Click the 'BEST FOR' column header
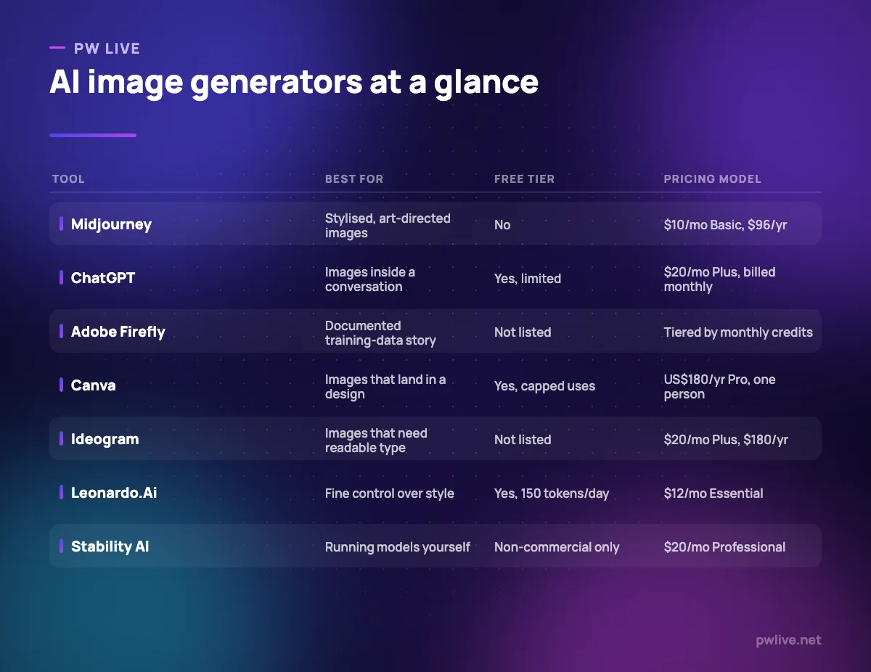This screenshot has height=672, width=871. pyautogui.click(x=354, y=179)
